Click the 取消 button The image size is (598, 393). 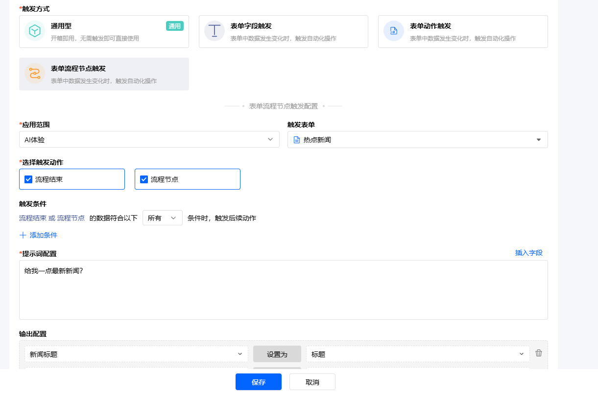(x=312, y=382)
